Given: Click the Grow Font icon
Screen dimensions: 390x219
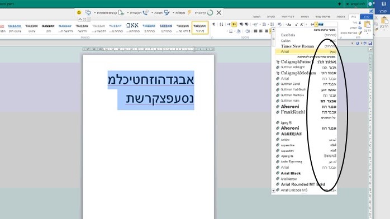Looking at the screenshot, I should [302, 25].
